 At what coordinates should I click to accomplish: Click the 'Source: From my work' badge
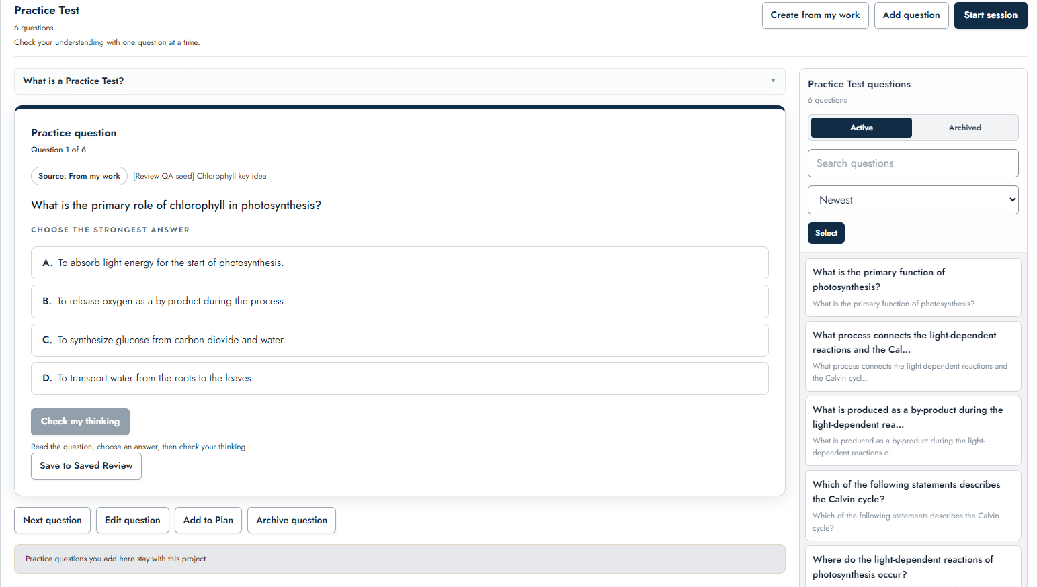click(x=79, y=176)
